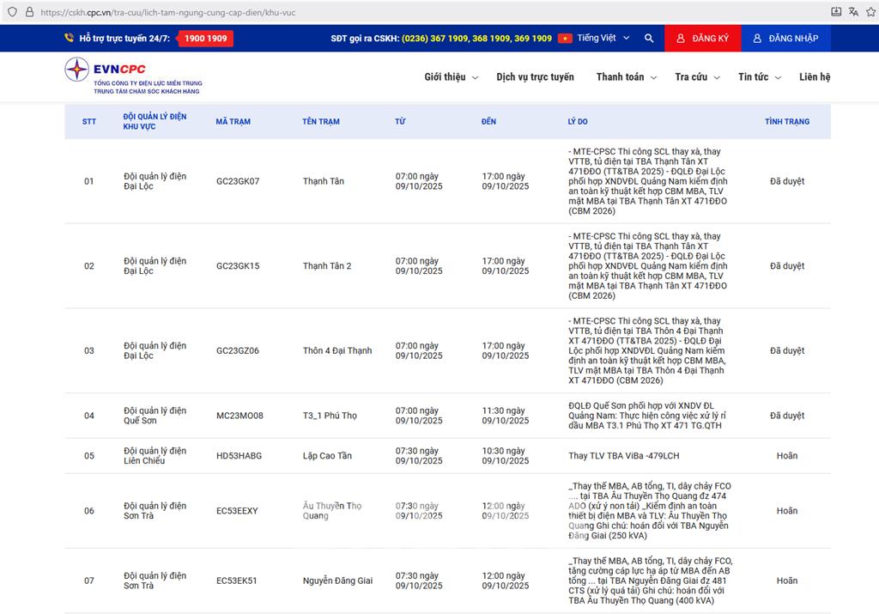Click the Vietnamese flag icon
Image resolution: width=879 pixels, height=614 pixels.
(565, 39)
